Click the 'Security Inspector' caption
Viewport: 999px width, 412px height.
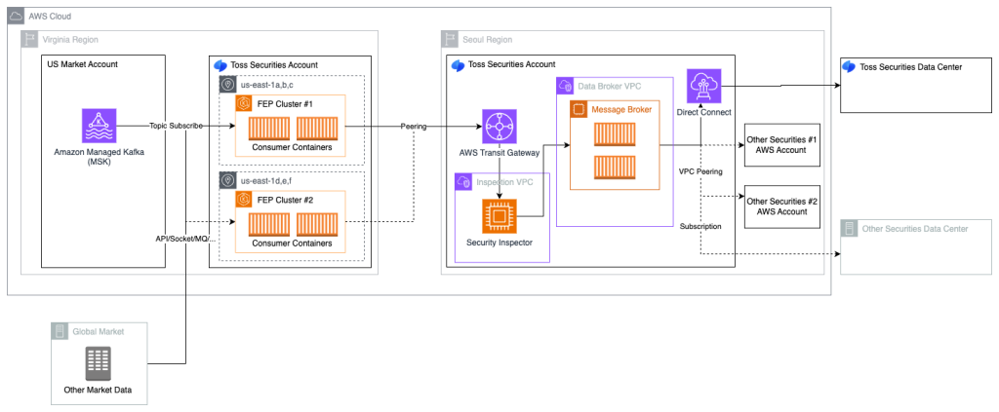pyautogui.click(x=499, y=243)
